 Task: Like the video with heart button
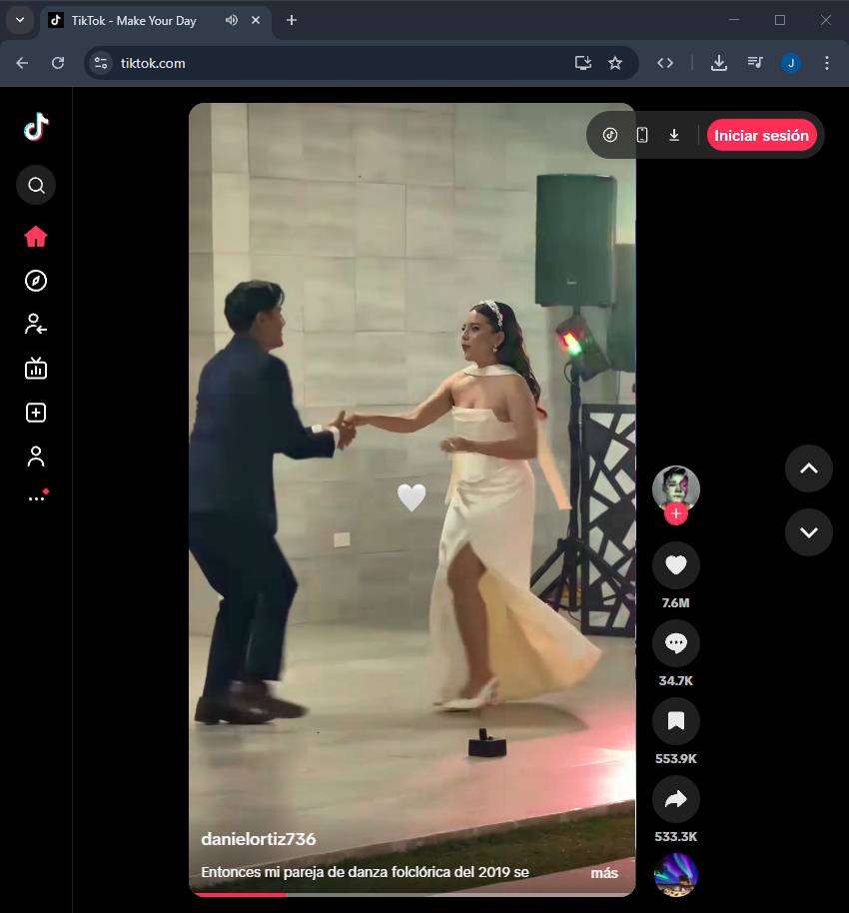[x=675, y=566]
